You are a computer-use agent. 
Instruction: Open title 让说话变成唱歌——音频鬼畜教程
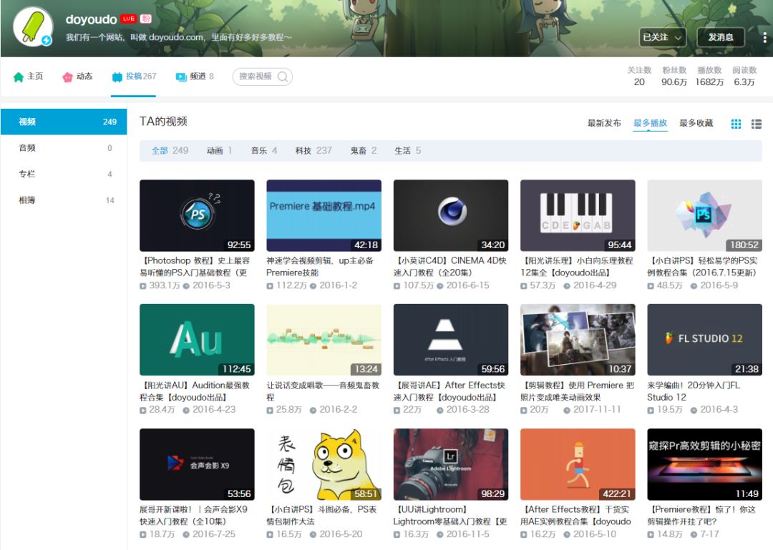pos(323,391)
